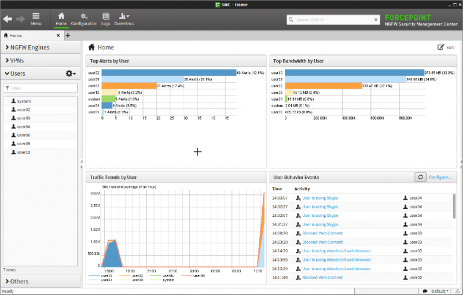Open the Logs view
463x295 pixels.
click(x=105, y=19)
